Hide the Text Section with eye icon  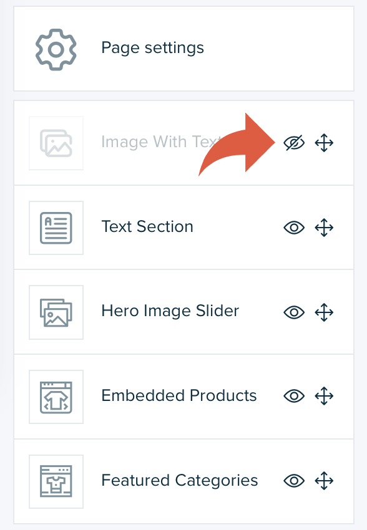point(294,228)
